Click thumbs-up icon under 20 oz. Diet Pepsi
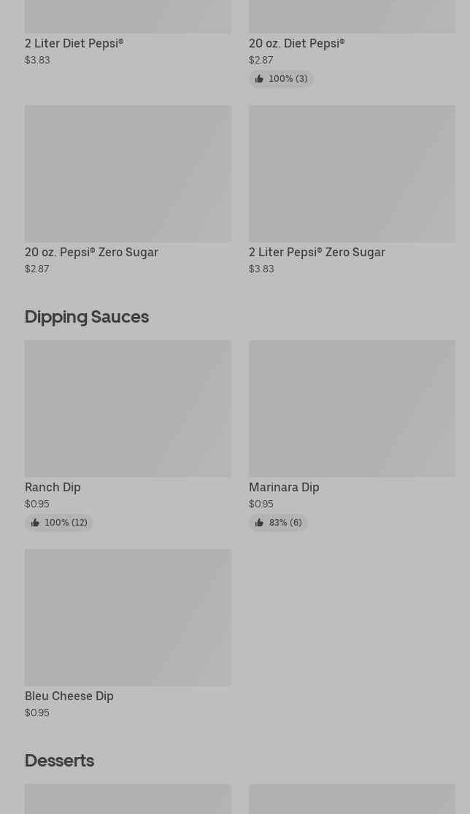Image resolution: width=470 pixels, height=814 pixels. pos(259,79)
